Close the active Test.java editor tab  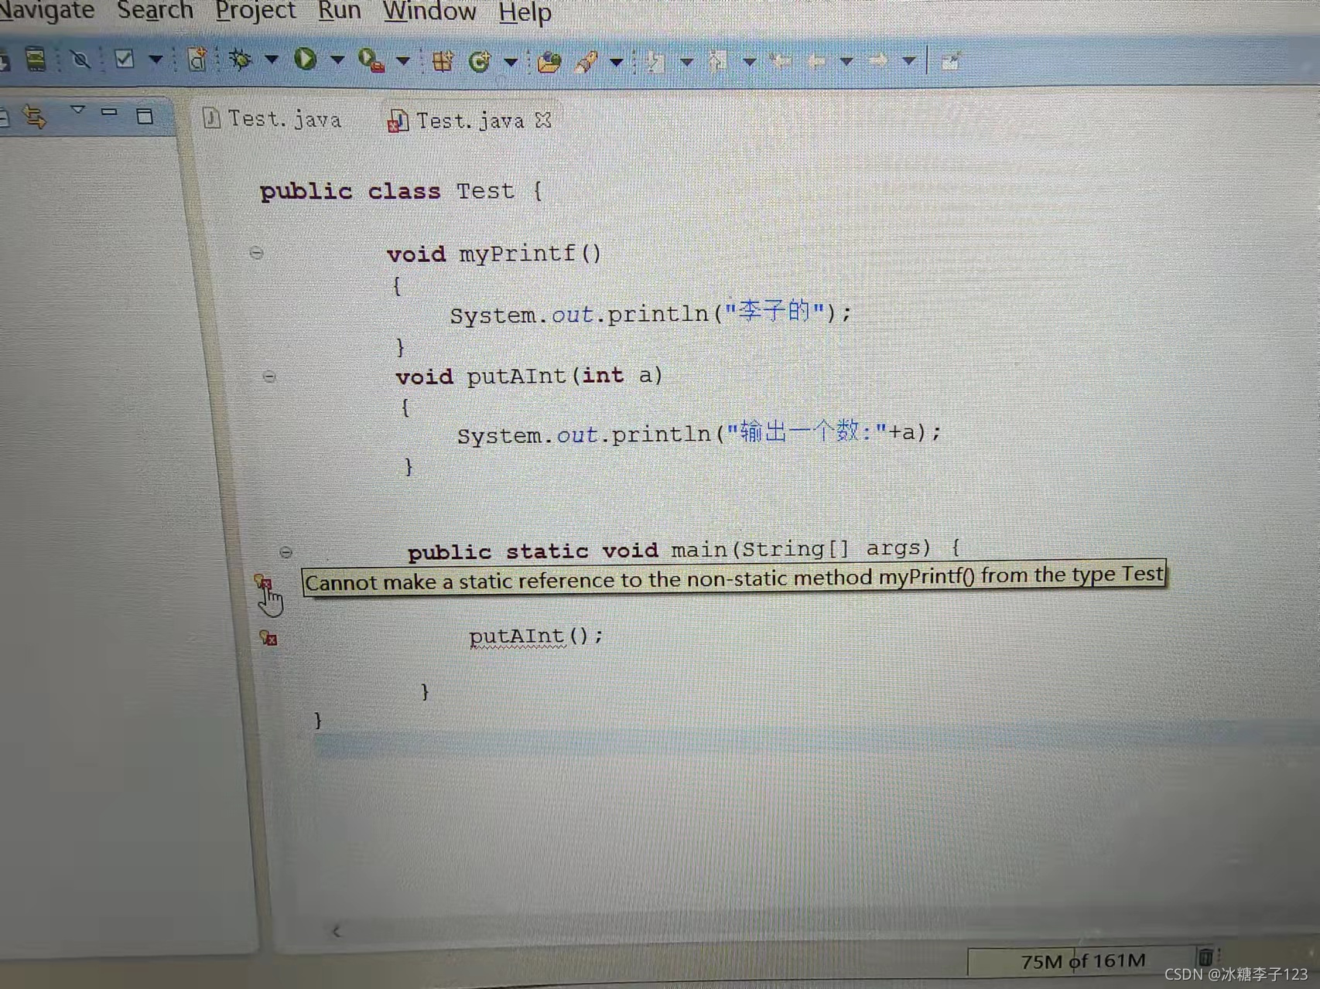pos(543,121)
